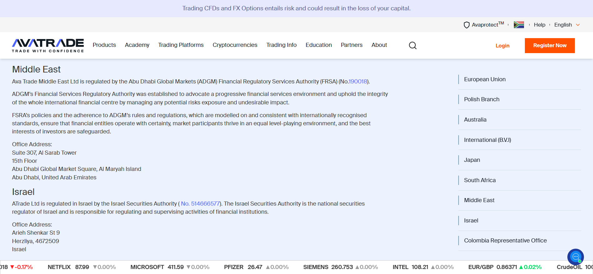Click the Register Now button
The height and width of the screenshot is (274, 593).
(x=550, y=46)
